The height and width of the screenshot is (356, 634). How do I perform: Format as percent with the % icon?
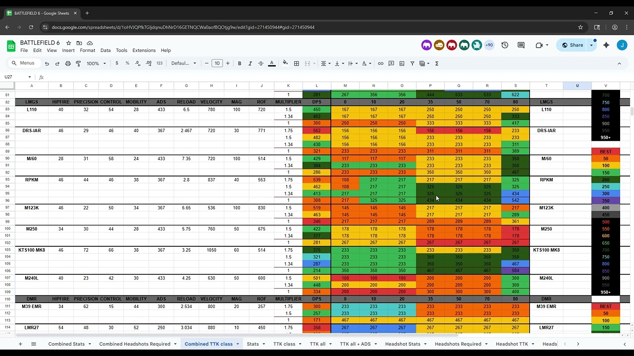(x=127, y=63)
